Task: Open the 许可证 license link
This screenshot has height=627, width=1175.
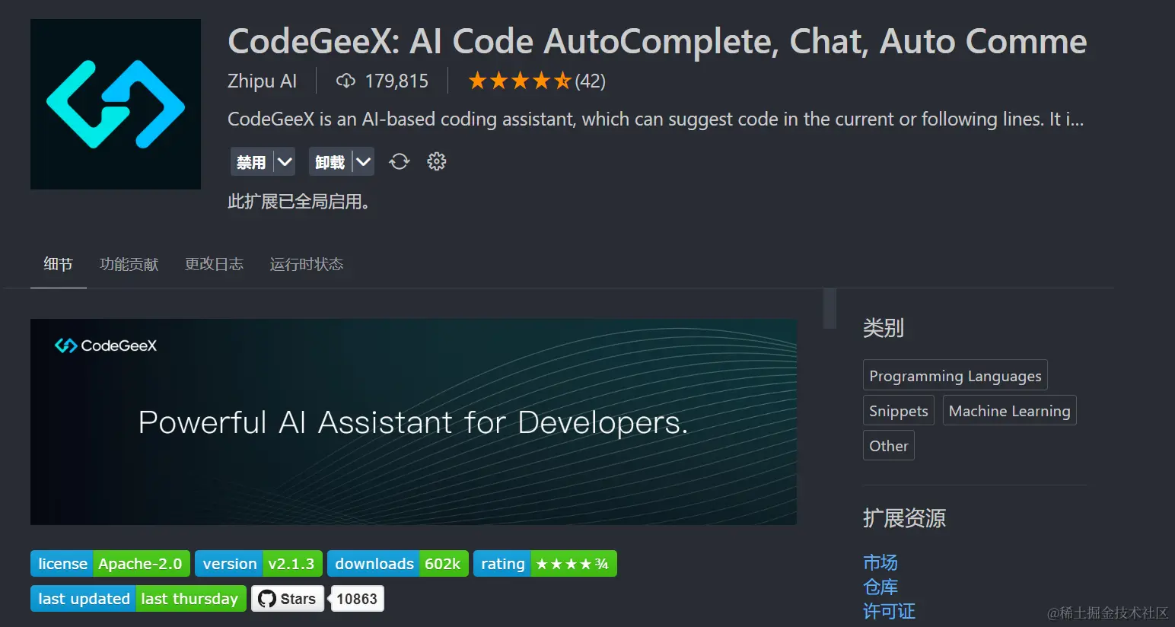Action: tap(889, 611)
